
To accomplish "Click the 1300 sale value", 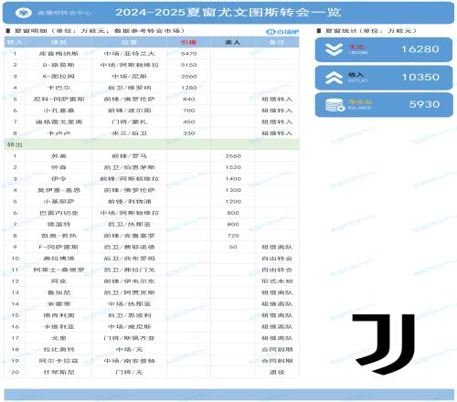I will coord(233,190).
